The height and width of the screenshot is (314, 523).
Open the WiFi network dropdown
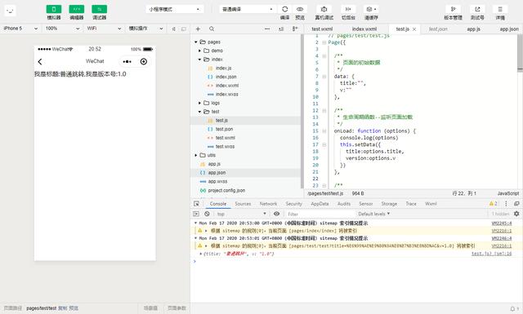click(104, 29)
